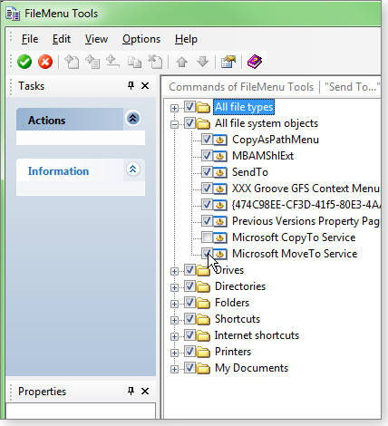Screen dimensions: 388x426
Task: Click the XXX Groove GFS extension icon
Action: (x=219, y=189)
